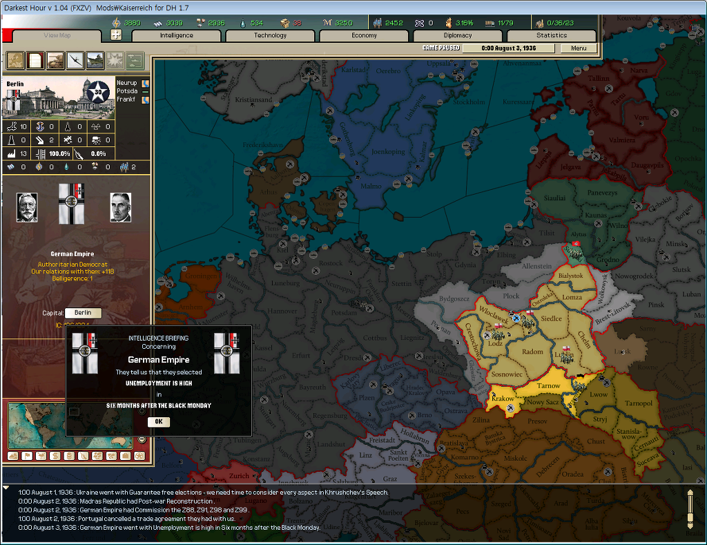Click the naval base anchor icon
Image resolution: width=707 pixels, height=545 pixels.
[x=40, y=127]
